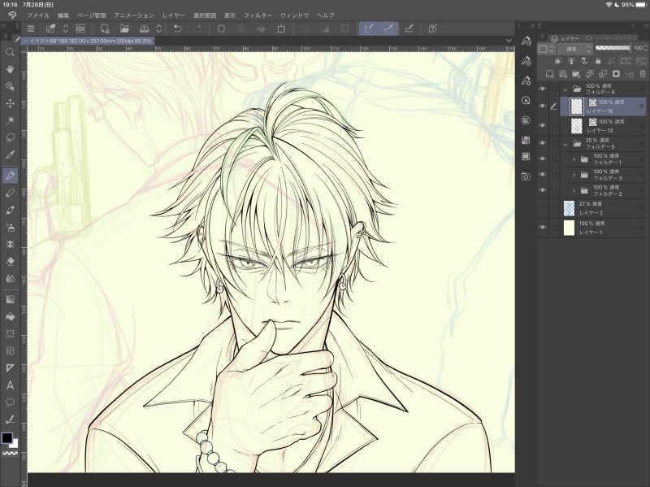650x487 pixels.
Task: Select レイヤー 15 thumbnail
Action: click(577, 107)
